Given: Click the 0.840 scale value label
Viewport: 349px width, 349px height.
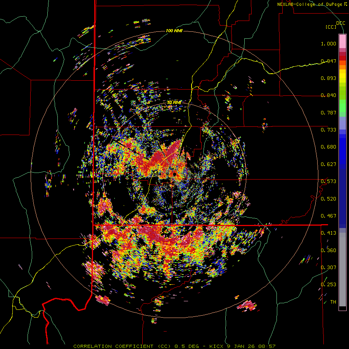Looking at the screenshot, I should point(328,95).
